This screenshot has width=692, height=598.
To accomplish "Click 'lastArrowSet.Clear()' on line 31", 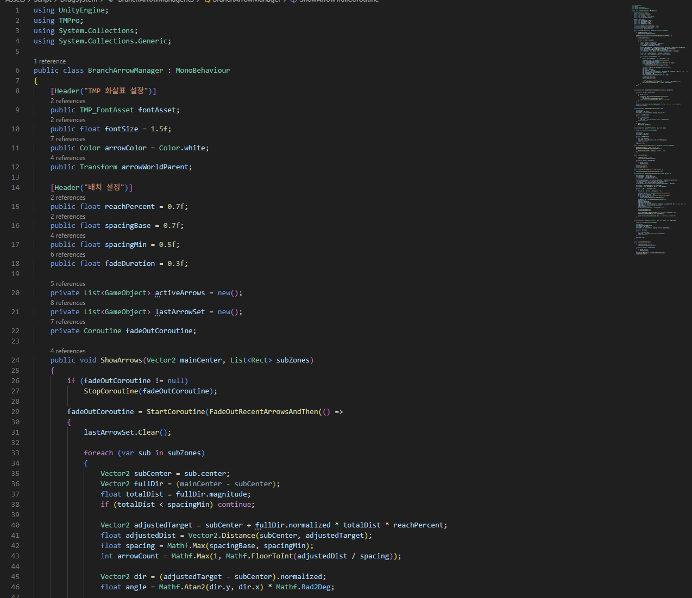I will click(125, 432).
